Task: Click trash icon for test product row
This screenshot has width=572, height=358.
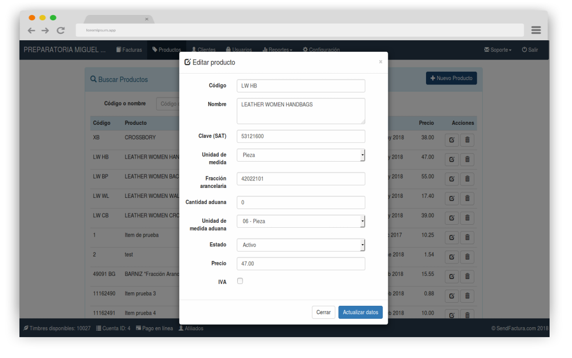Action: (x=467, y=257)
